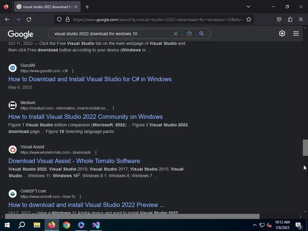This screenshot has width=308, height=231.
Task: Open the taskbar clock and date
Action: tap(282, 225)
